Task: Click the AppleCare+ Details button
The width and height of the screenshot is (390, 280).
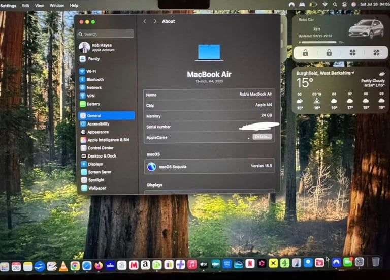Action: pos(263,137)
